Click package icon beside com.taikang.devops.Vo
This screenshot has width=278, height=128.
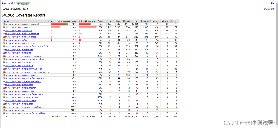tap(3, 40)
